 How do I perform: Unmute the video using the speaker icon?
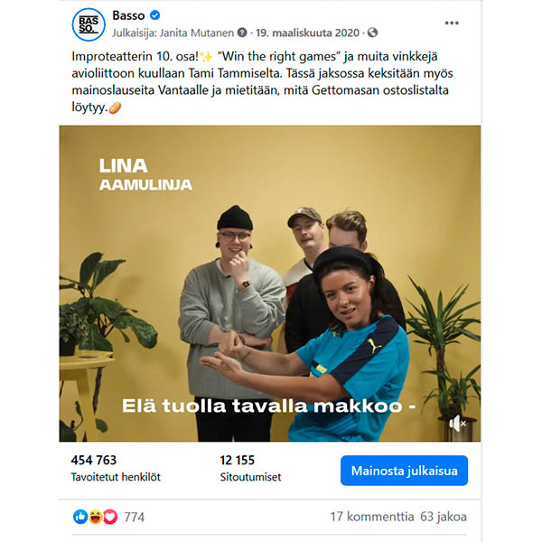[x=457, y=423]
